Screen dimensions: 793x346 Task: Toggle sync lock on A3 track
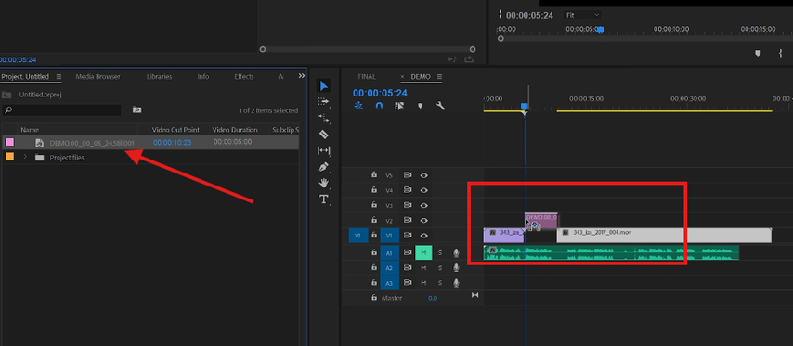[x=407, y=282]
